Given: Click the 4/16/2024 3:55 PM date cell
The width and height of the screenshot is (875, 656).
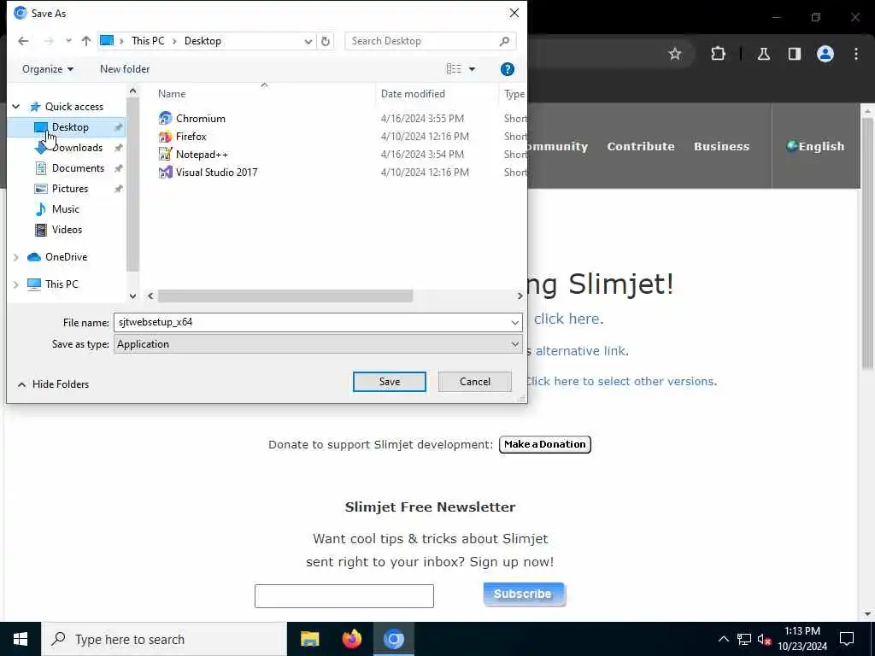Looking at the screenshot, I should tap(422, 118).
